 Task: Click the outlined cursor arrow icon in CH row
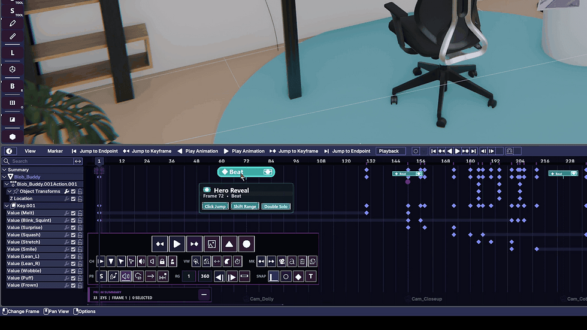131,261
